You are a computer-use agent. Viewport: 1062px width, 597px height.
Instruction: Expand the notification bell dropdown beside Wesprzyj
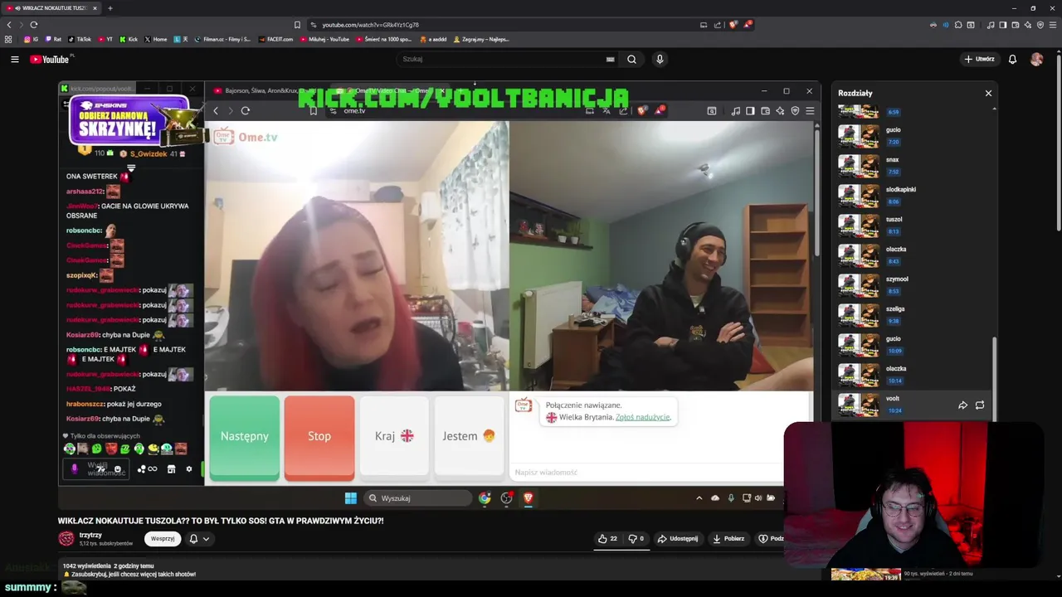199,539
